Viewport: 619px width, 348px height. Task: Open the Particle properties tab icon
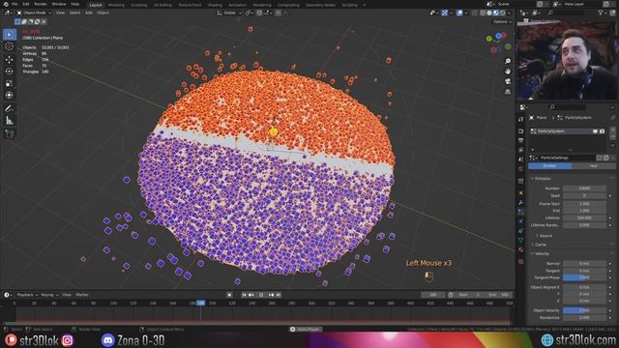(521, 212)
